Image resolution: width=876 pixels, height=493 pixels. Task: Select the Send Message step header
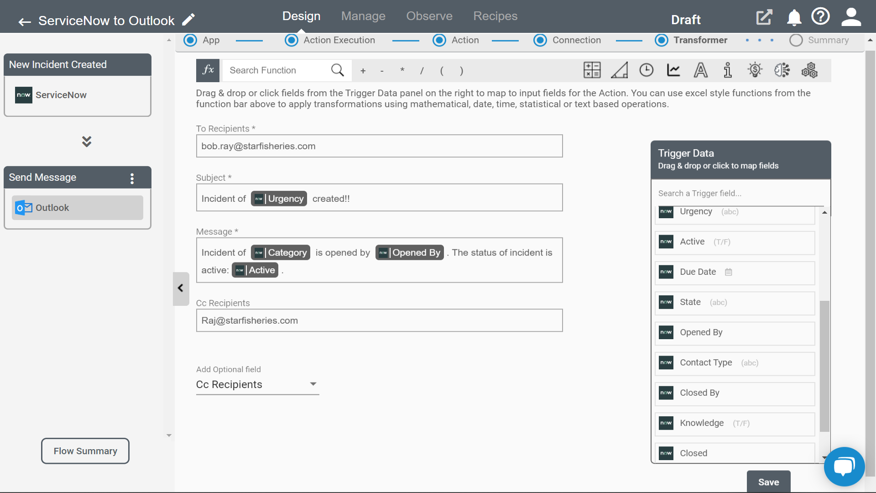pos(78,178)
